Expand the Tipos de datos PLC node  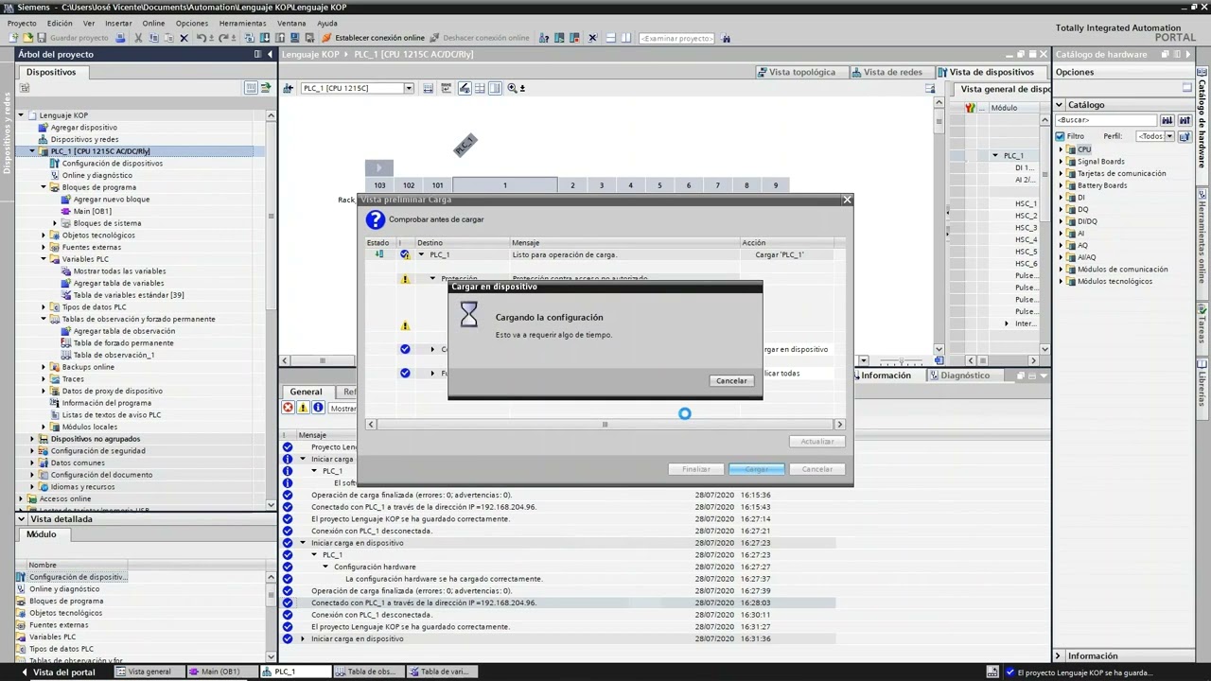coord(44,307)
